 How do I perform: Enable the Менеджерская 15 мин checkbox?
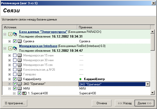15,55
